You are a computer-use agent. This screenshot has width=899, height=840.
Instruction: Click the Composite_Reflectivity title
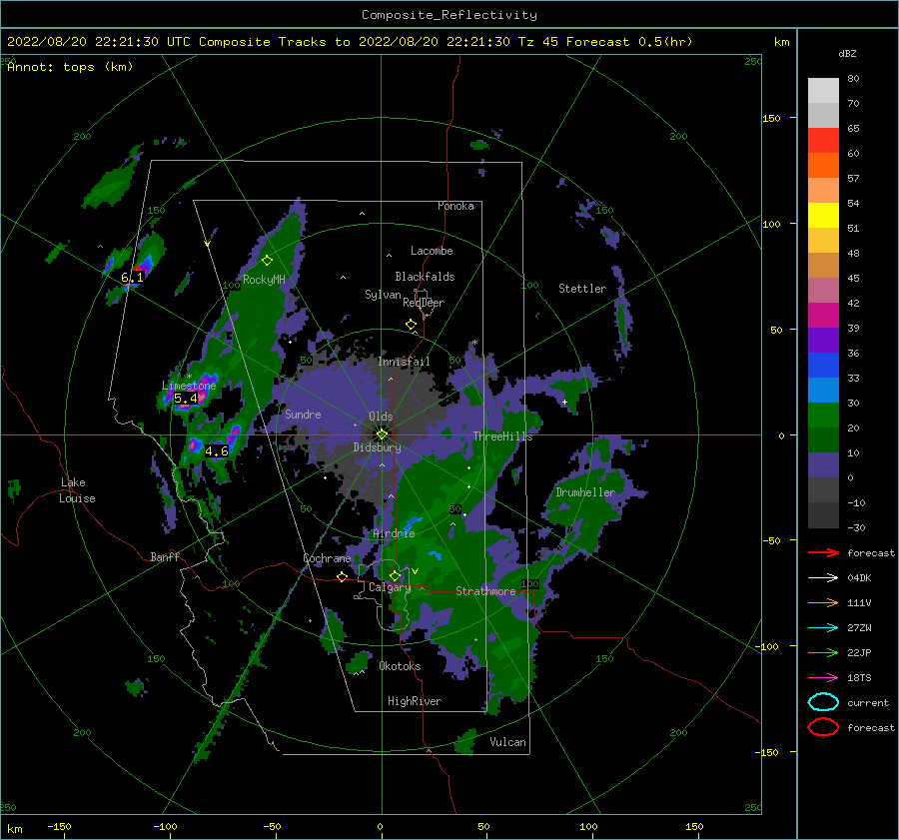click(449, 15)
